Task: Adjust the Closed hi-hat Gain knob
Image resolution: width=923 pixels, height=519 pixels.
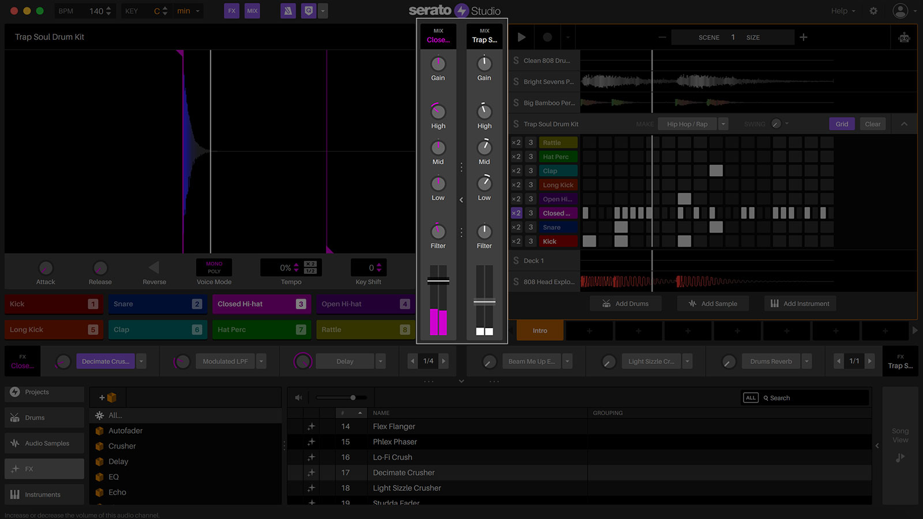Action: click(438, 63)
